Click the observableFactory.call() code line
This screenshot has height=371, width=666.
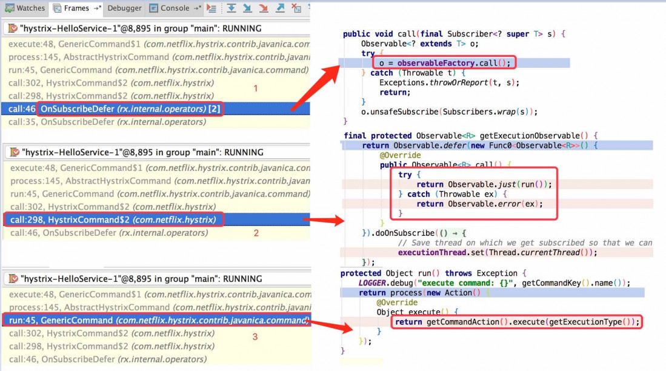[x=445, y=63]
